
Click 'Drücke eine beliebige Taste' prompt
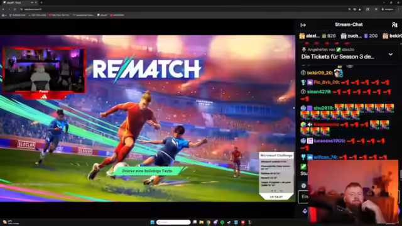pos(148,171)
